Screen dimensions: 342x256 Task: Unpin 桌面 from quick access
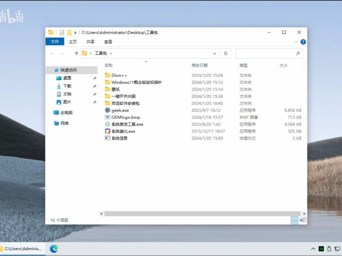[x=95, y=78]
